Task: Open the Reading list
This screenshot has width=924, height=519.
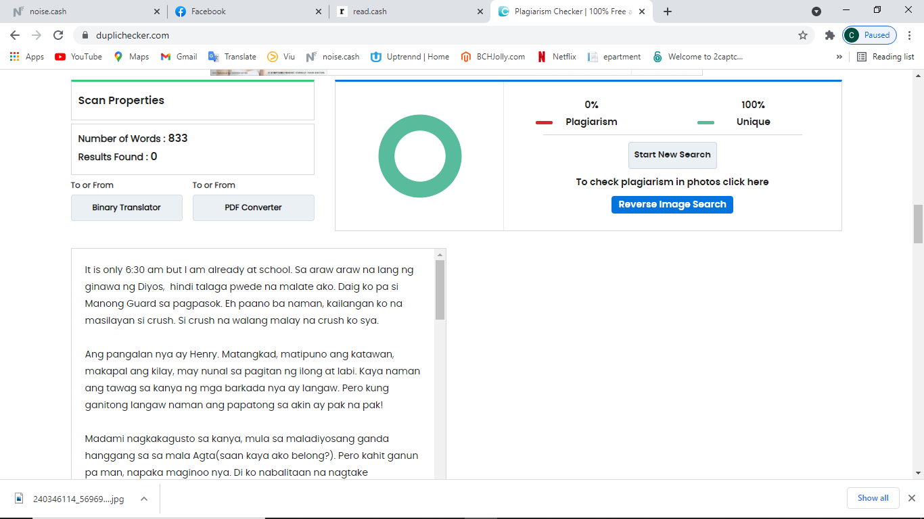Action: (885, 57)
